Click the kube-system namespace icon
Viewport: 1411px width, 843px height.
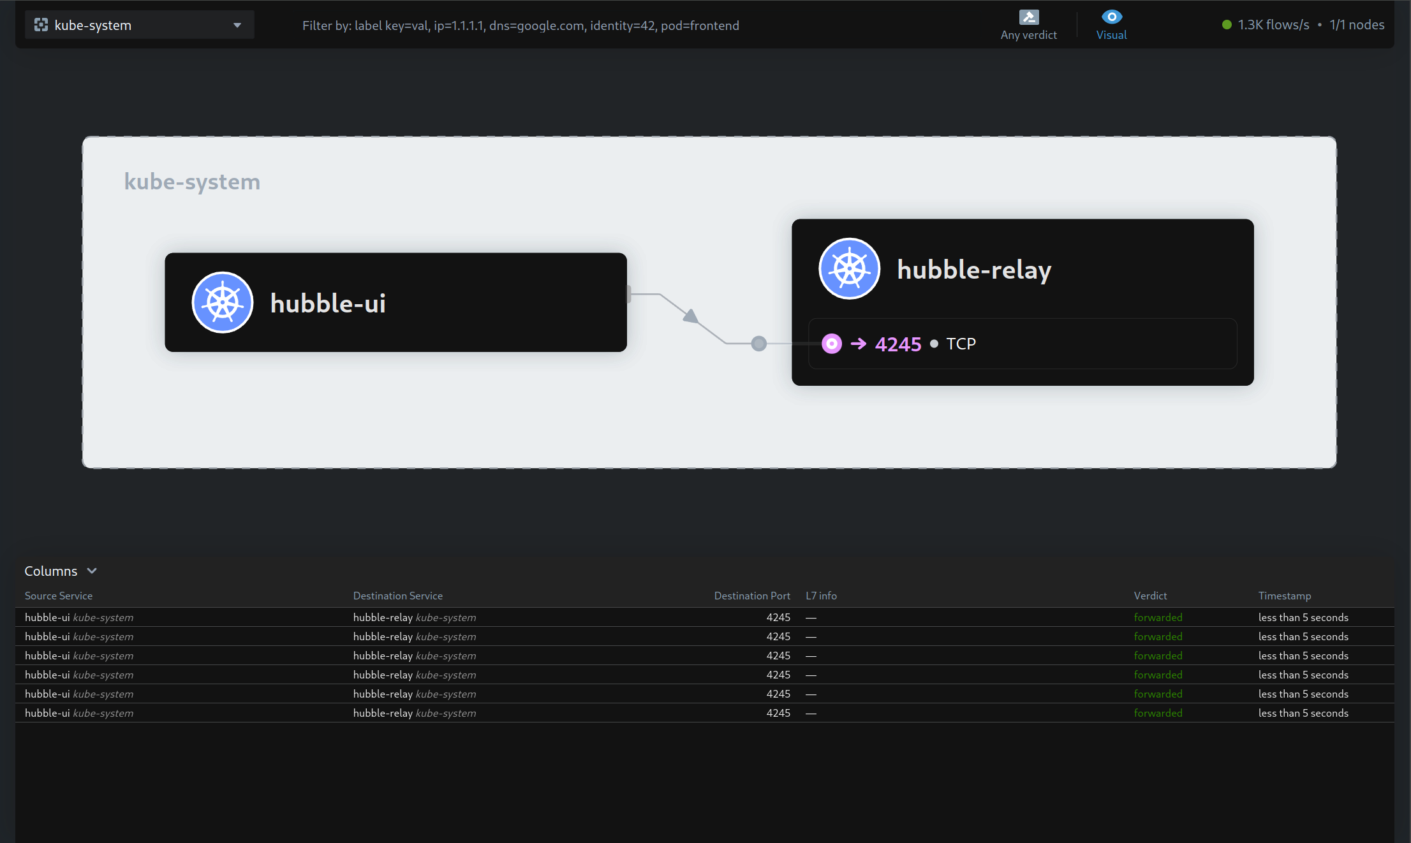41,25
